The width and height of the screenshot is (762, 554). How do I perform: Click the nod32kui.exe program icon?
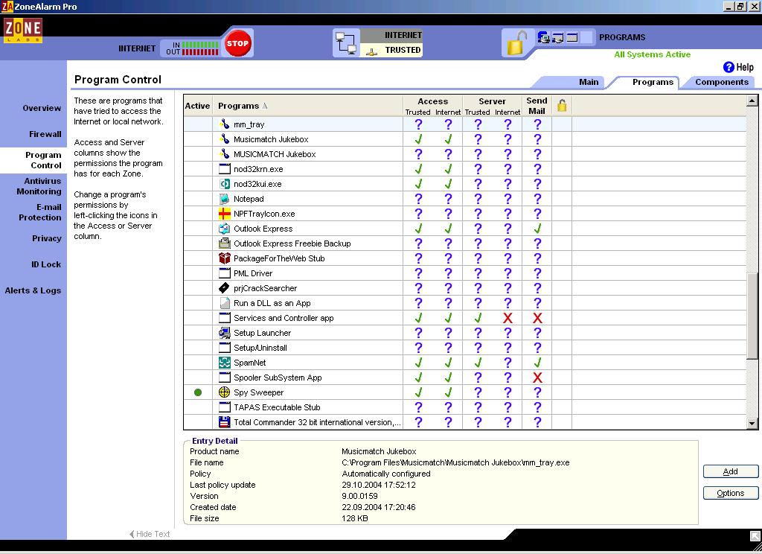pos(224,184)
